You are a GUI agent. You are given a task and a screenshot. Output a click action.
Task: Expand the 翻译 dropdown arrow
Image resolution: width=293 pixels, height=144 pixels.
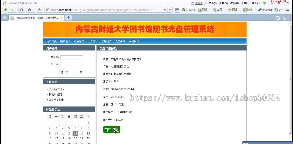click(210, 9)
